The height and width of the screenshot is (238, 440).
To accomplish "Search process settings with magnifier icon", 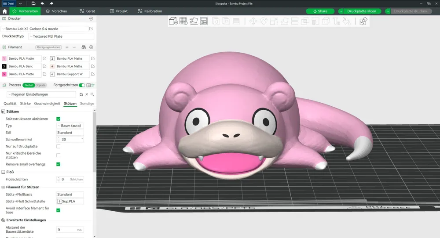I will [x=92, y=94].
